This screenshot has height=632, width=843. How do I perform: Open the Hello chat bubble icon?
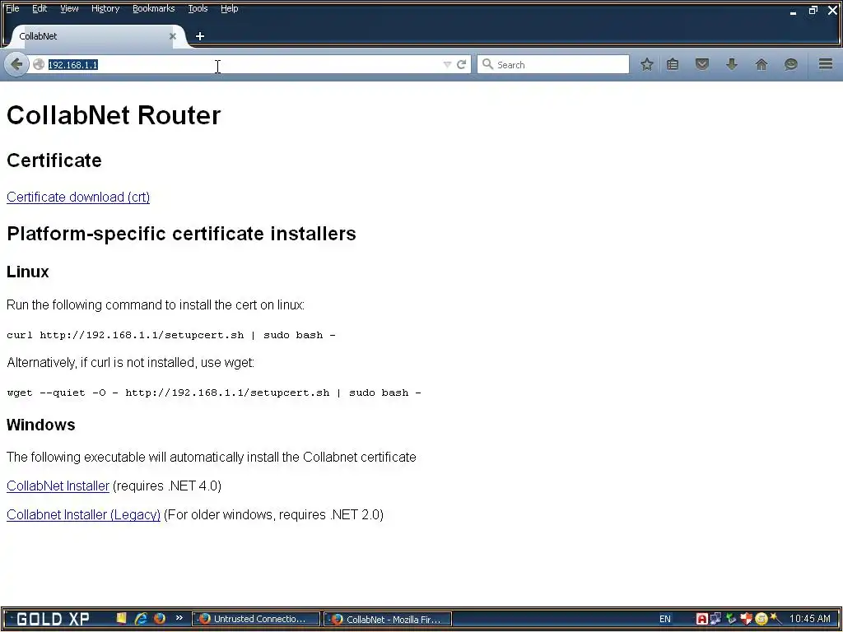pyautogui.click(x=791, y=64)
